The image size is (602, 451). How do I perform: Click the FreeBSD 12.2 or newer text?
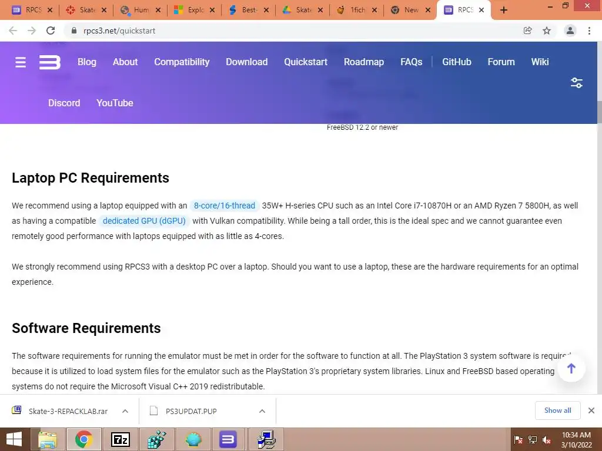pos(362,127)
